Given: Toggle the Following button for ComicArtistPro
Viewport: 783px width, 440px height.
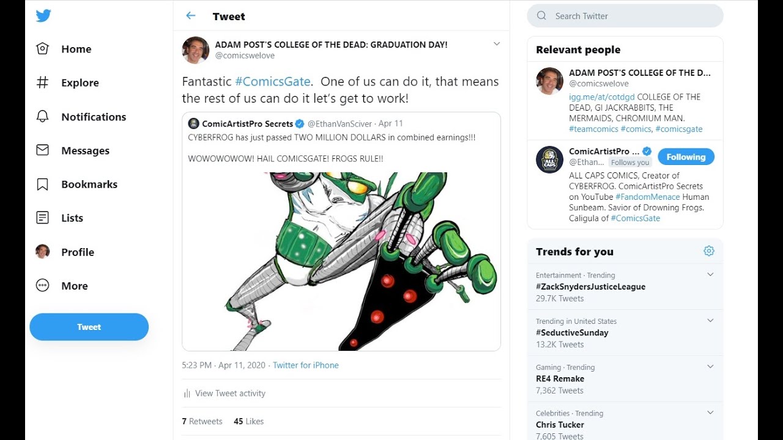Looking at the screenshot, I should [686, 157].
